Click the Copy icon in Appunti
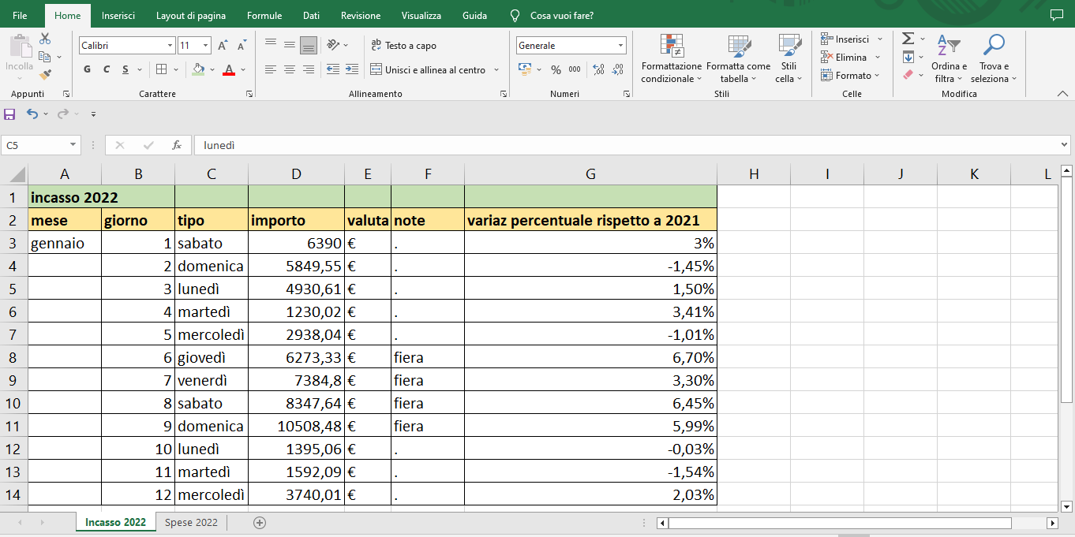 point(45,57)
